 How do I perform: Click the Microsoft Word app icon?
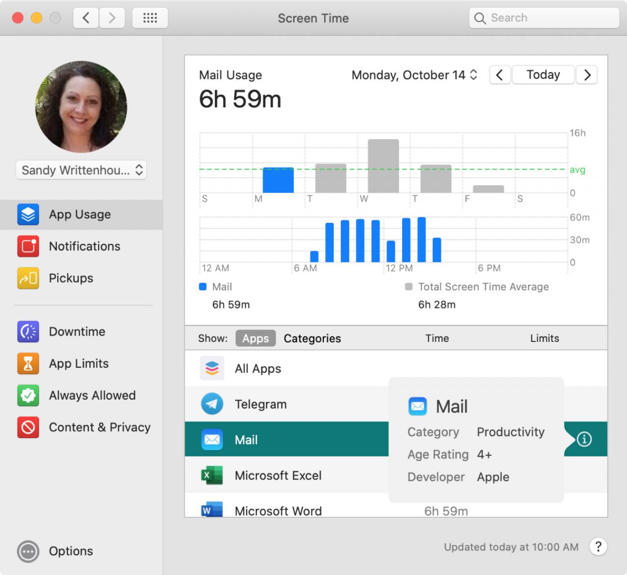212,509
